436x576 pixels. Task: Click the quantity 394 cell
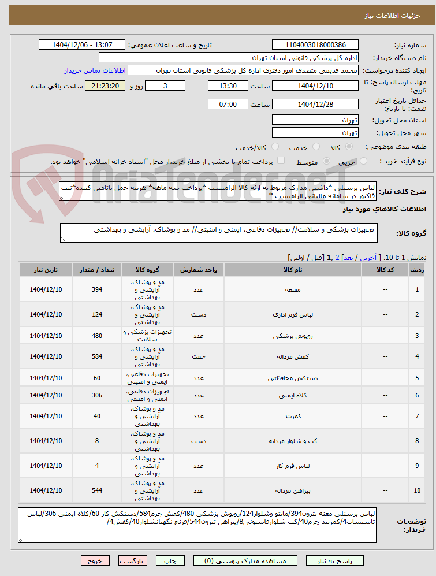[x=97, y=290]
